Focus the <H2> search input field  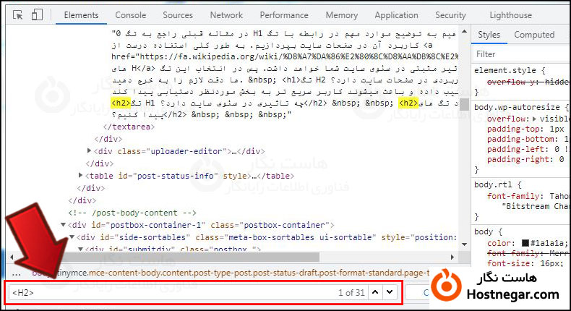tap(166, 293)
